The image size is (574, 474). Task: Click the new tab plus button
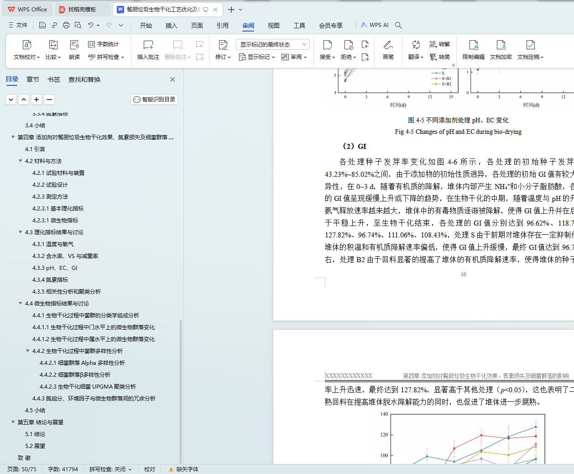231,10
